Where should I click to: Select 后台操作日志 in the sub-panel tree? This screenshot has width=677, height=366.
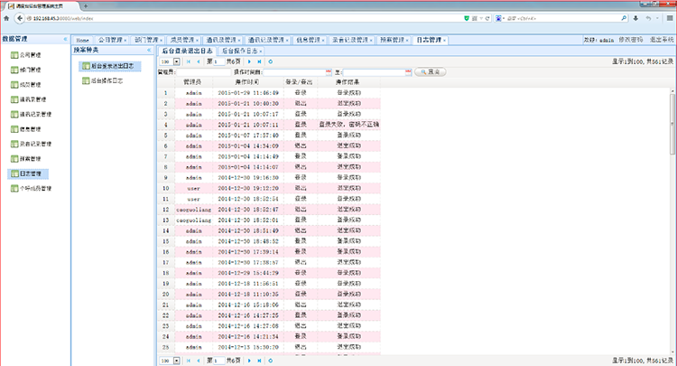[103, 80]
